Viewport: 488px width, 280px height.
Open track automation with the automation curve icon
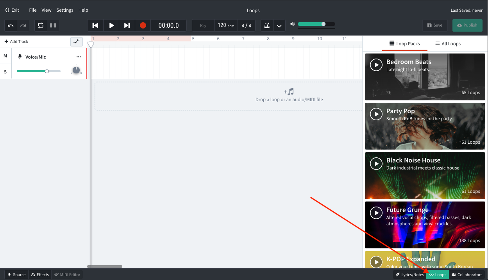[77, 41]
